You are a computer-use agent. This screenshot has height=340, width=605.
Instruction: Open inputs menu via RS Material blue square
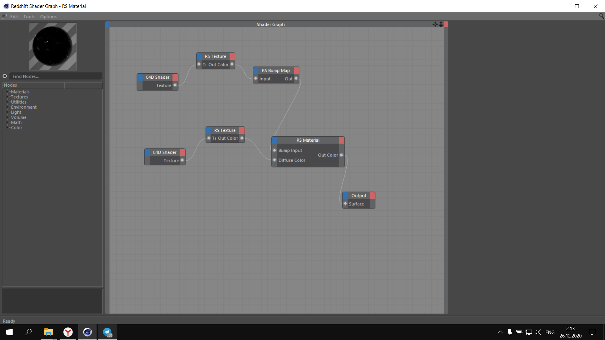(274, 140)
